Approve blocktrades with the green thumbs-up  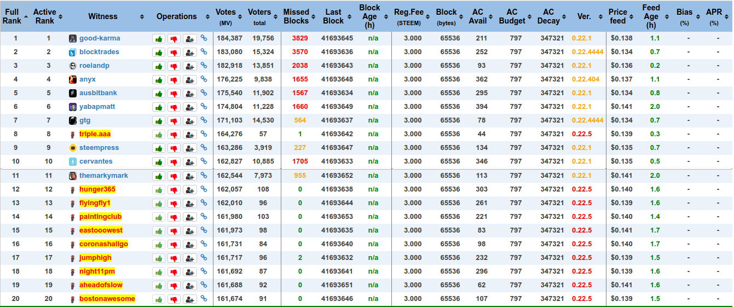tap(159, 53)
